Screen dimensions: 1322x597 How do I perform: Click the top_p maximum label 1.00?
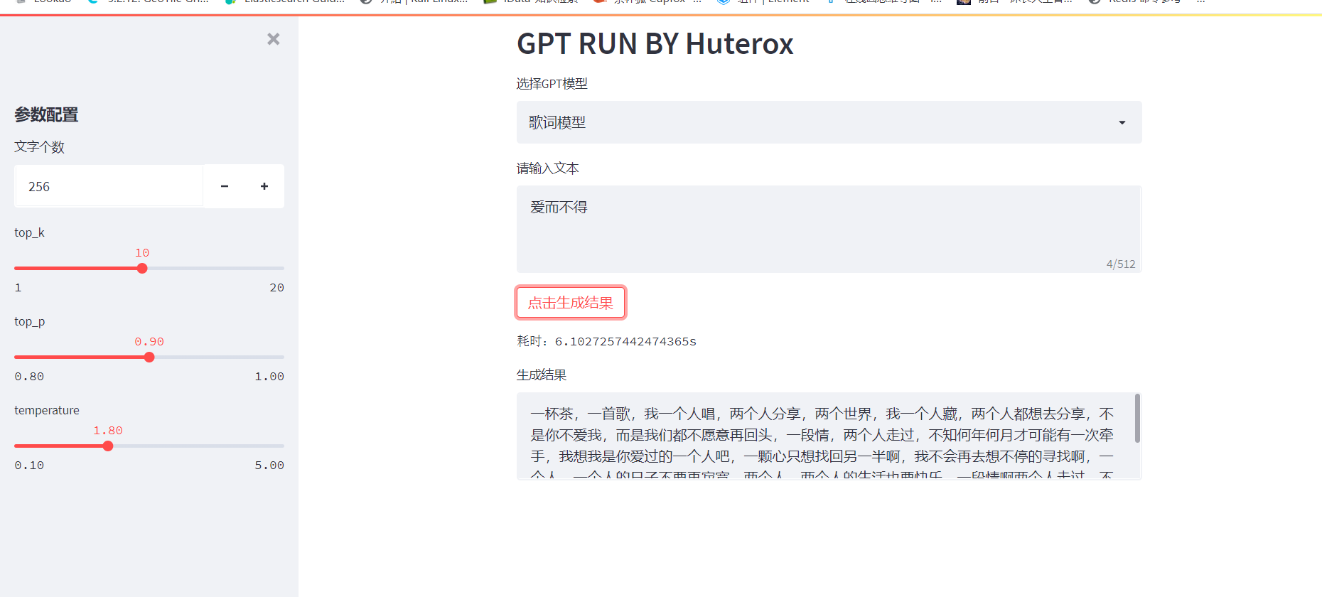tap(269, 377)
